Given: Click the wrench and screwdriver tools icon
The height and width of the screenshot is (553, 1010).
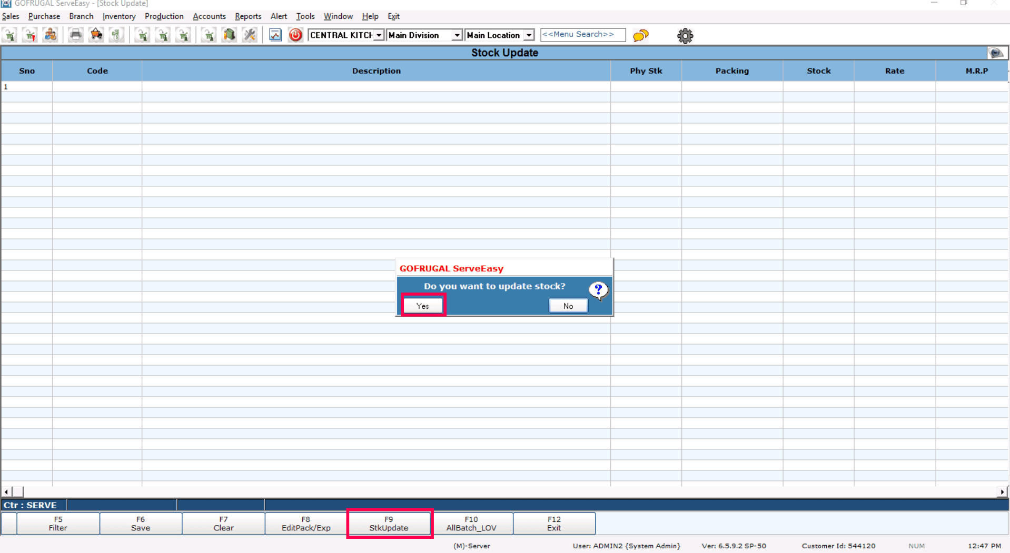Looking at the screenshot, I should click(250, 35).
